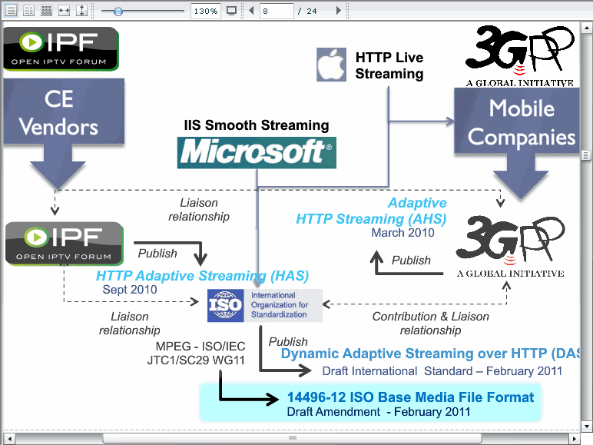Go to the previous page
The height and width of the screenshot is (445, 593).
point(251,11)
